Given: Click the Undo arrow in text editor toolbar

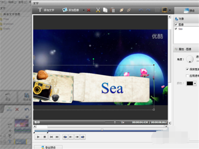Looking at the screenshot, I should pos(141,10).
